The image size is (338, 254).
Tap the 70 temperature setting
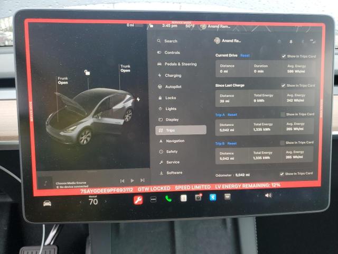(93, 202)
